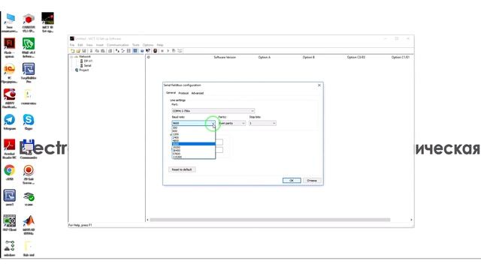Choose 1200 in the baud rate list
Image resolution: width=481 pixels, height=270 pixels.
[x=194, y=134]
